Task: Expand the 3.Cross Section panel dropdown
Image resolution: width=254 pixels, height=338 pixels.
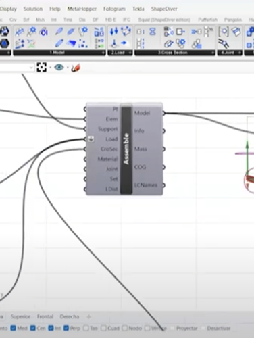Action: (212, 53)
